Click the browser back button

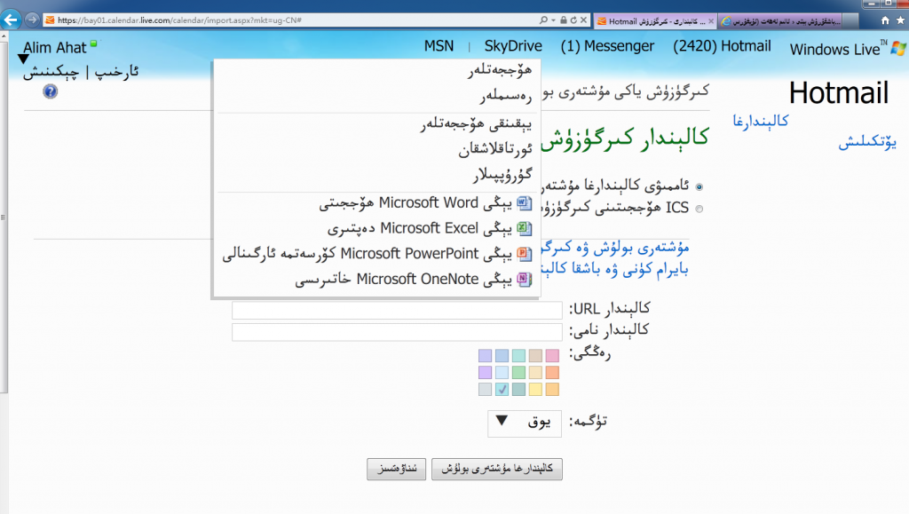point(11,20)
